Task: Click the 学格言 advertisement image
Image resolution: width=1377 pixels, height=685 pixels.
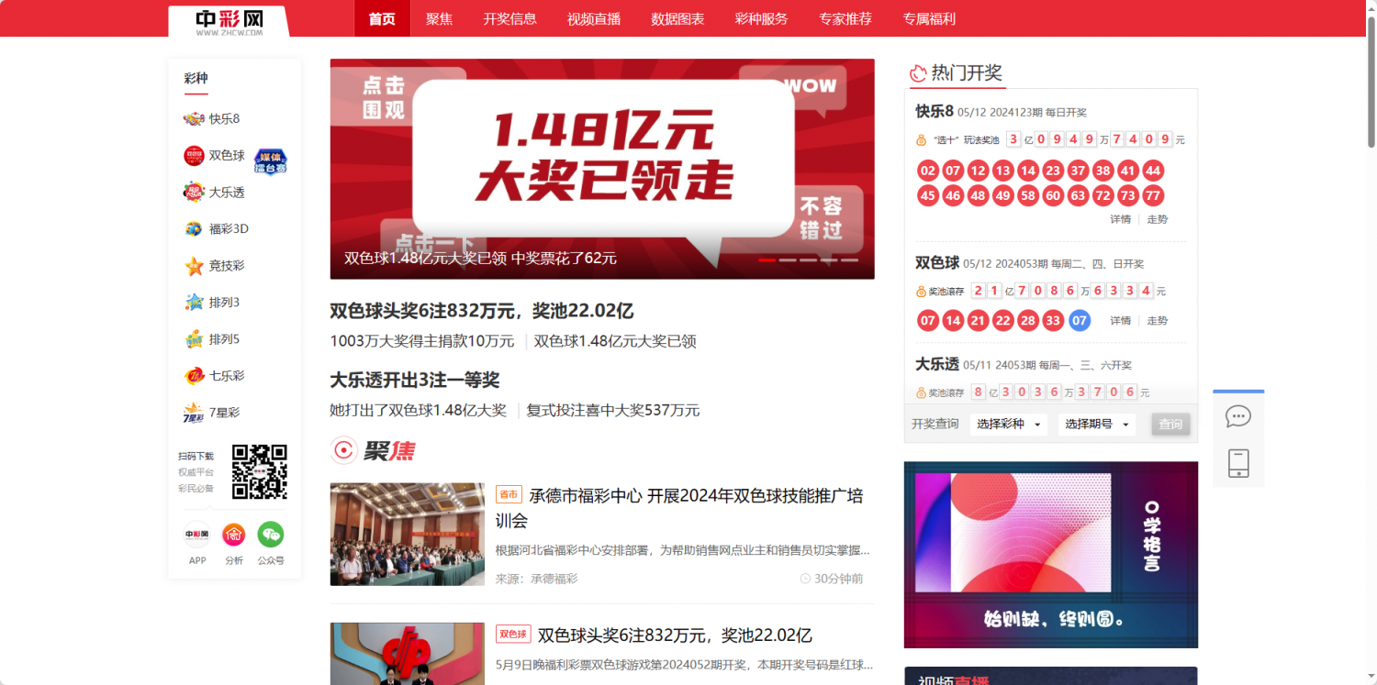Action: tap(1051, 555)
